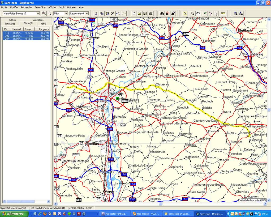The image size is (271, 217).
Task: Click the map vertical scrollbar thumb
Action: [269, 110]
